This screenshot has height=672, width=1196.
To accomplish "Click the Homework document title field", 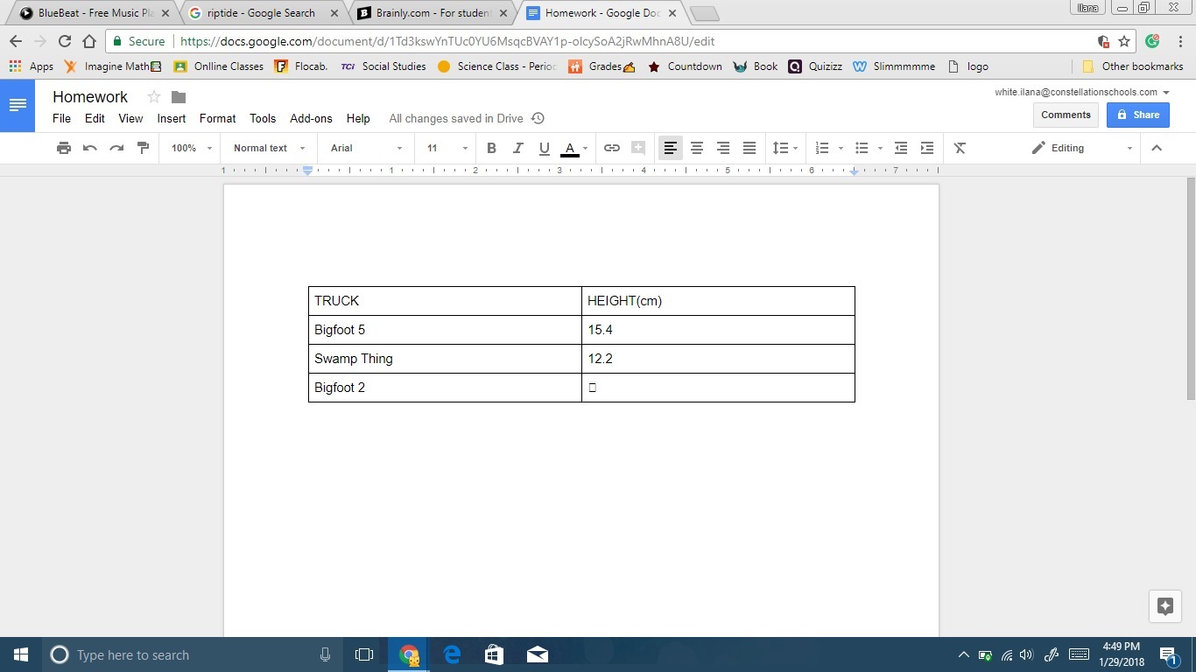I will [90, 97].
